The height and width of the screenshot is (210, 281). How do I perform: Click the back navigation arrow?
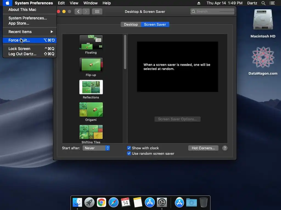78,11
